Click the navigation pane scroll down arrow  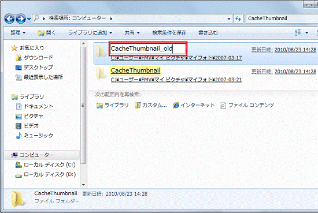(83, 185)
